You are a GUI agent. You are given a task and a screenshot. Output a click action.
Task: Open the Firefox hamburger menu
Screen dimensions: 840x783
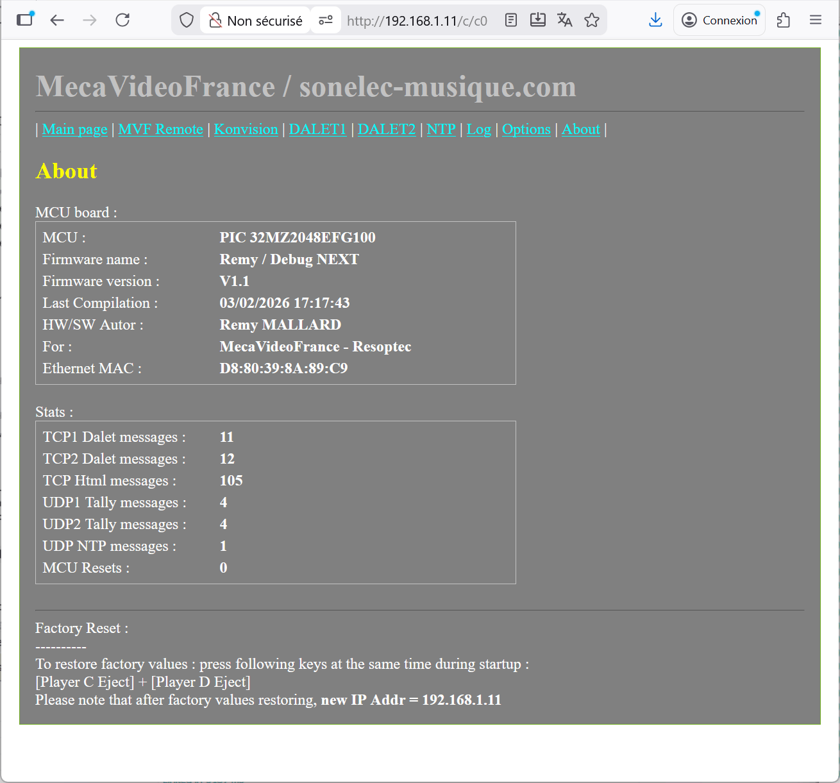(x=816, y=21)
